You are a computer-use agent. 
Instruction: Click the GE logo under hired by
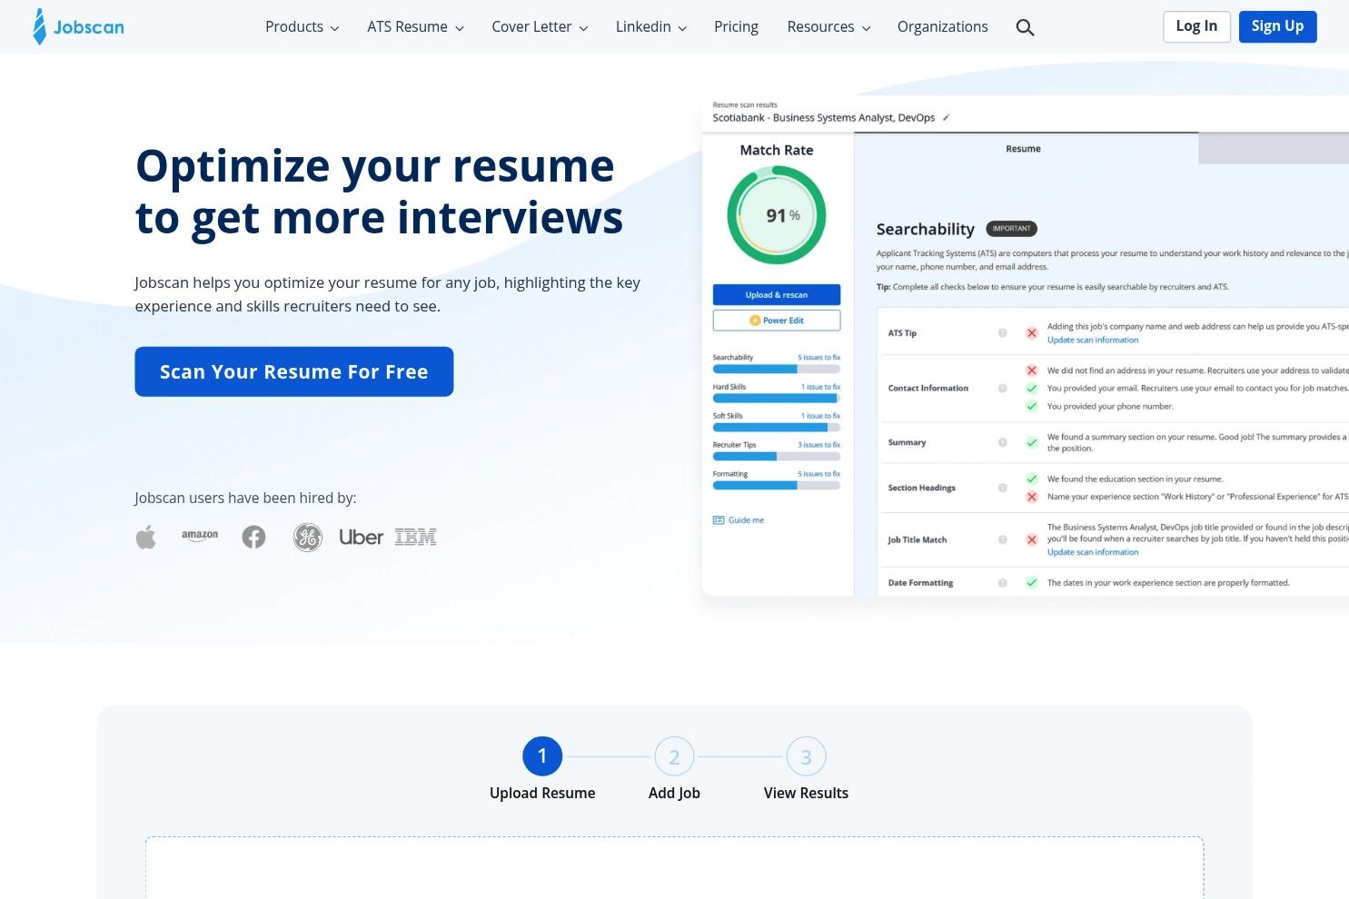(308, 538)
